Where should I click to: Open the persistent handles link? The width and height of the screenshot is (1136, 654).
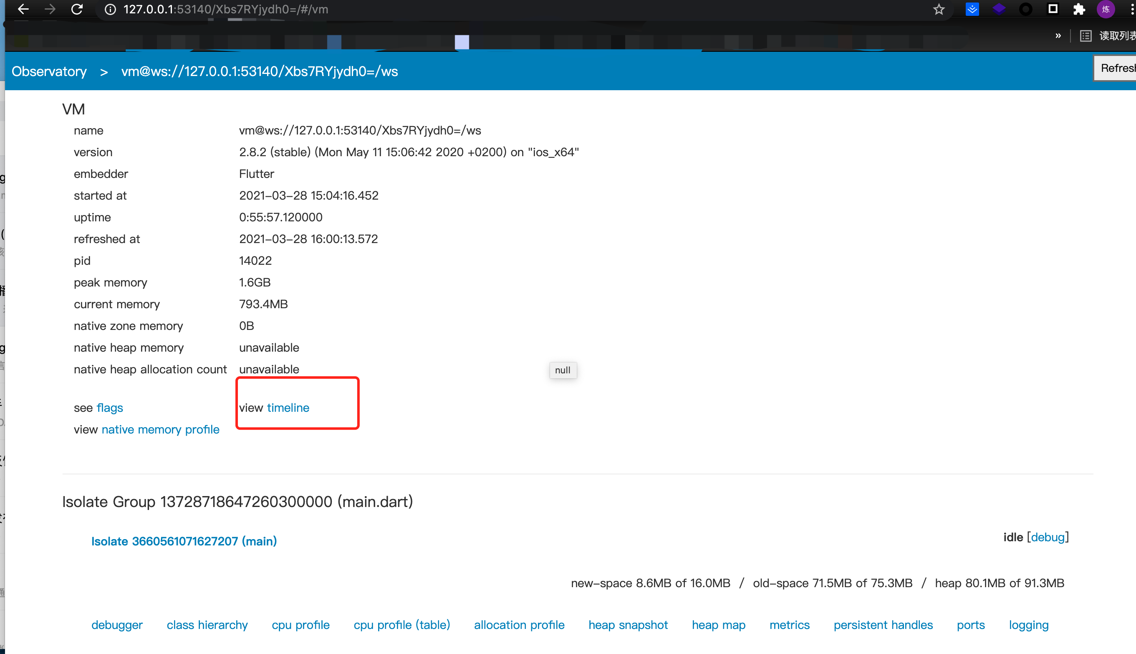click(x=884, y=625)
